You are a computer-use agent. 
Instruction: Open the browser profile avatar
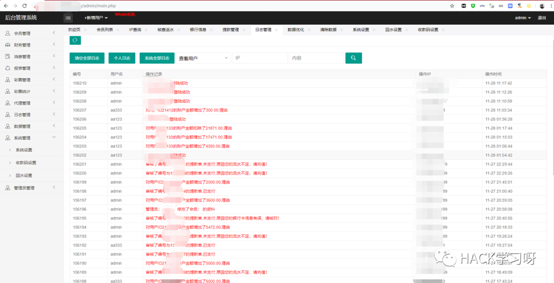542,6
